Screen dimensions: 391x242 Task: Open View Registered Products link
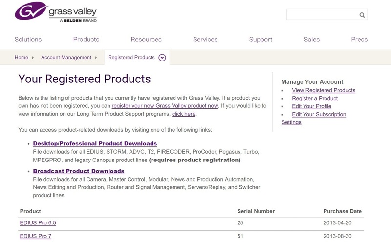click(x=324, y=90)
